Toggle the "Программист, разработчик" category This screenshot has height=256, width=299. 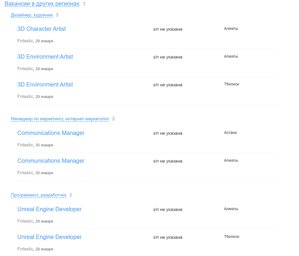pyautogui.click(x=39, y=195)
